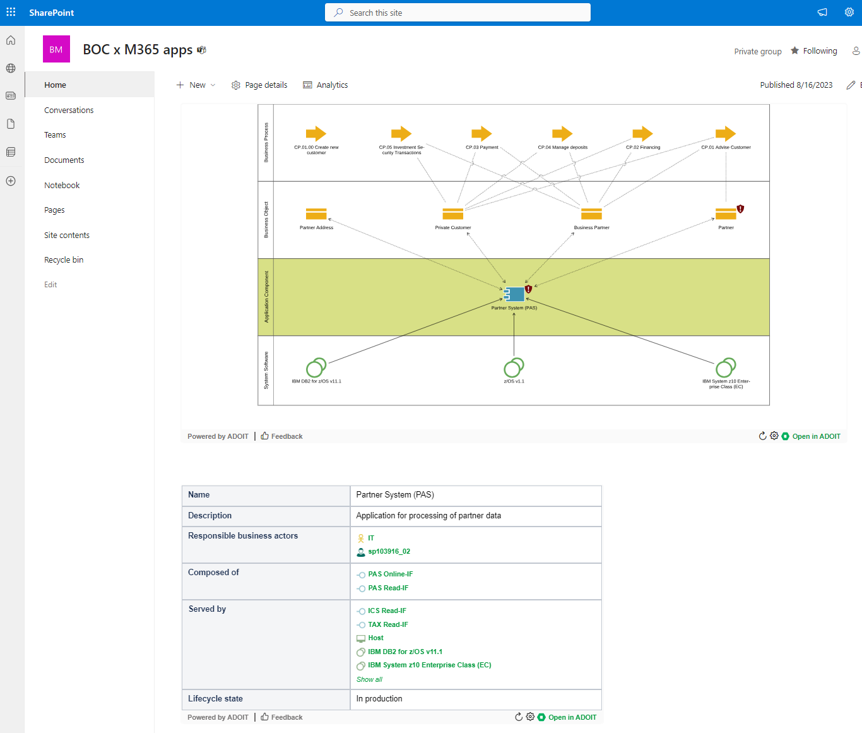This screenshot has width=862, height=733.
Task: Open Conversations in site navigation
Action: (69, 110)
